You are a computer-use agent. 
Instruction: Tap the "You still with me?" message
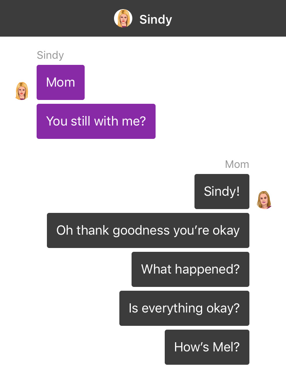point(96,121)
